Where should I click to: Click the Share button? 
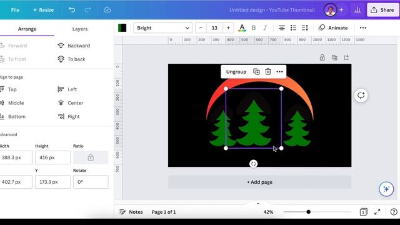point(382,10)
